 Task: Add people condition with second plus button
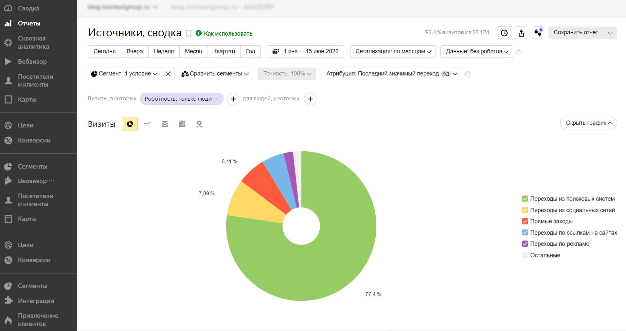[x=310, y=99]
